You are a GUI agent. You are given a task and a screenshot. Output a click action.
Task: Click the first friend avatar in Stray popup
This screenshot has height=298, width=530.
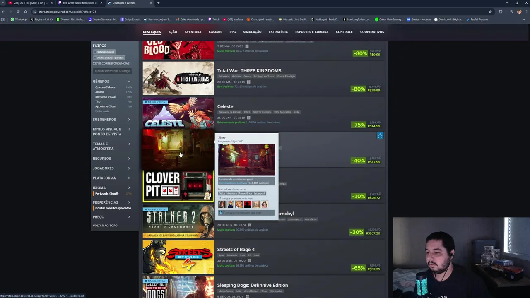point(222,204)
